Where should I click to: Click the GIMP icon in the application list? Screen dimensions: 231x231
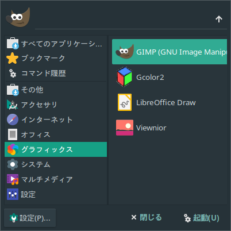pyautogui.click(x=125, y=52)
